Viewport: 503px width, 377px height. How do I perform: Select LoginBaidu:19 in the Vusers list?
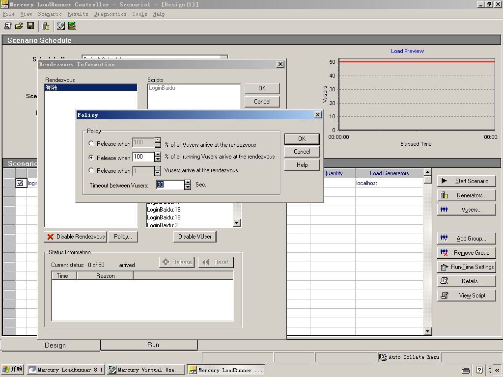click(164, 217)
